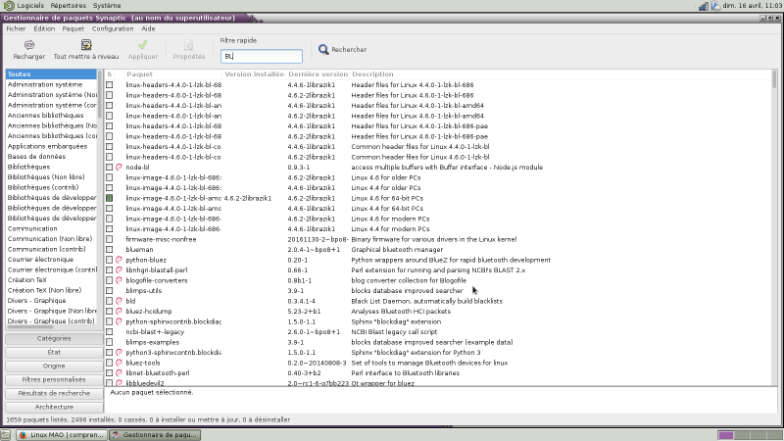Image resolution: width=784 pixels, height=441 pixels.
Task: Select the Communication (contrib) category
Action: [51, 249]
